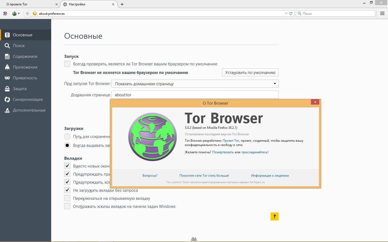Image resolution: width=388 pixels, height=242 pixels.
Task: Toggle default browser check checkbox
Action: coord(67,64)
